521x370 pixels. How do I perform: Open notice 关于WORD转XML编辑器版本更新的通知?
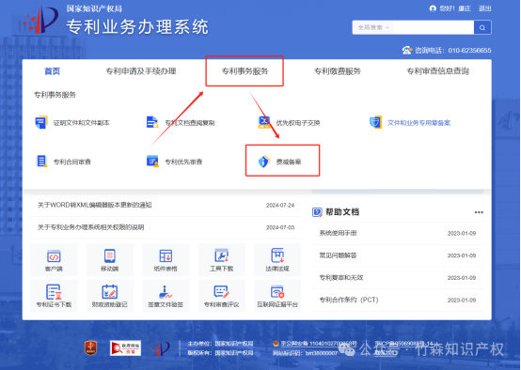[95, 205]
